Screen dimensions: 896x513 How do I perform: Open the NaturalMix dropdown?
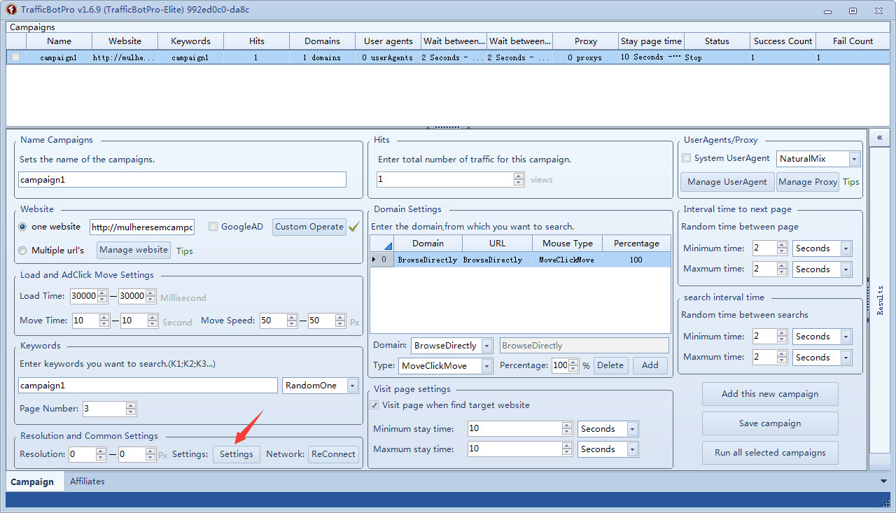[853, 160]
